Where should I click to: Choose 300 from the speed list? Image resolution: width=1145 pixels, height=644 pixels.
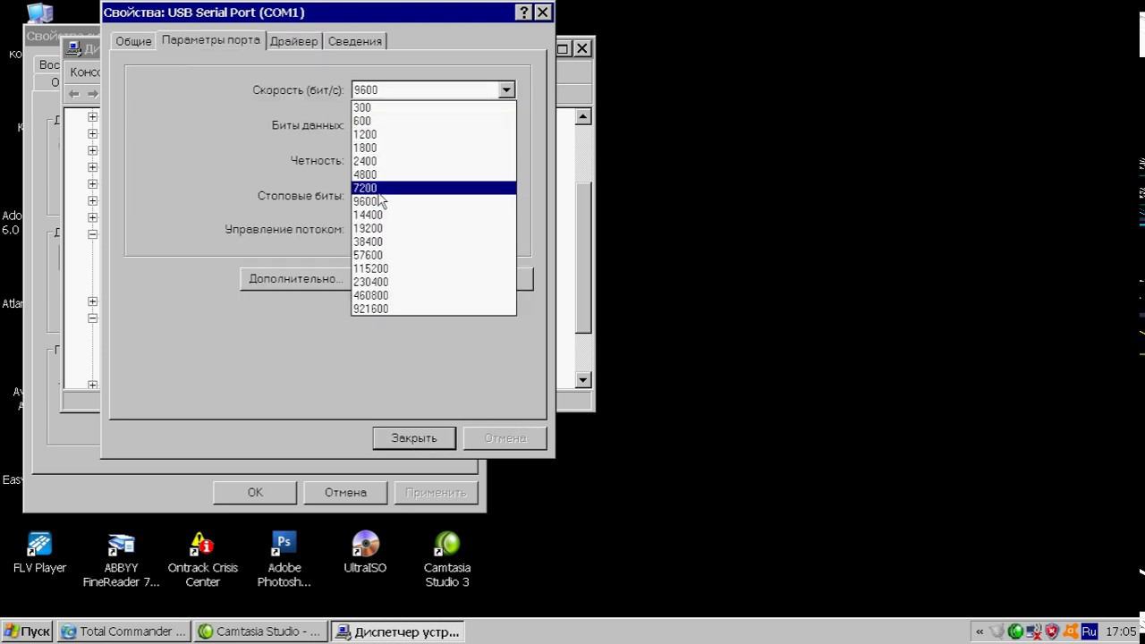pyautogui.click(x=434, y=107)
